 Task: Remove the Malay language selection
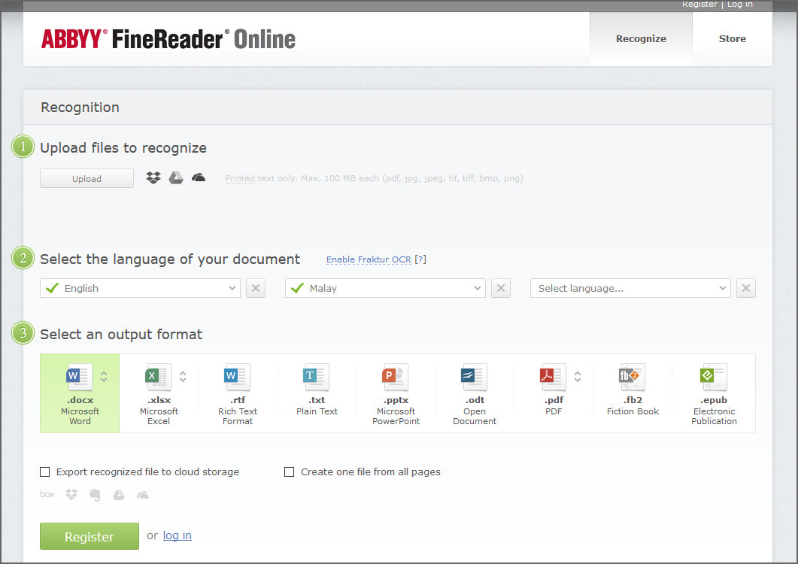[501, 288]
